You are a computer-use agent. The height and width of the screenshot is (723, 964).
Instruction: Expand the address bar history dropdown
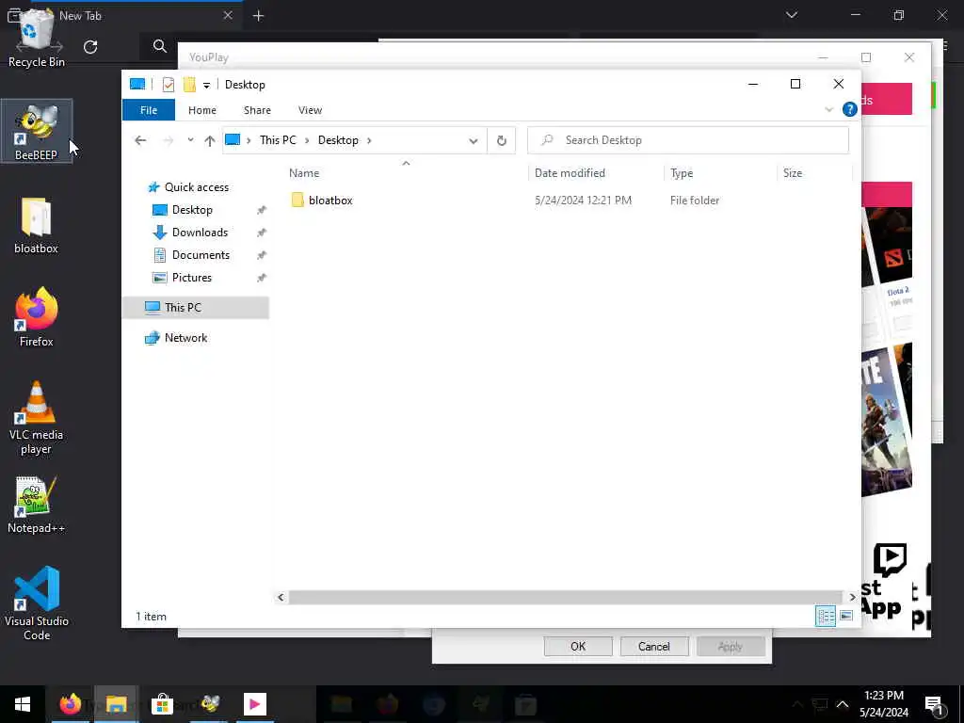click(474, 141)
